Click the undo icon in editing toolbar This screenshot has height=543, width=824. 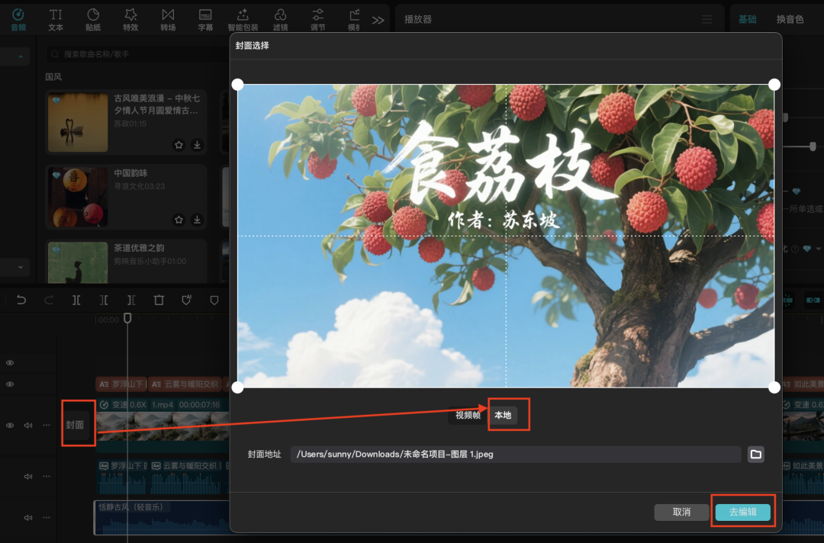point(21,300)
